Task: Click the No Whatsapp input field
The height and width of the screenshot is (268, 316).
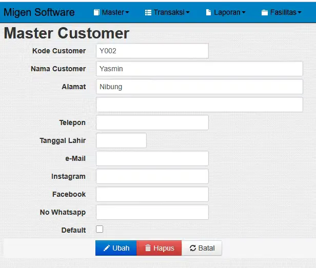Action: [152, 212]
